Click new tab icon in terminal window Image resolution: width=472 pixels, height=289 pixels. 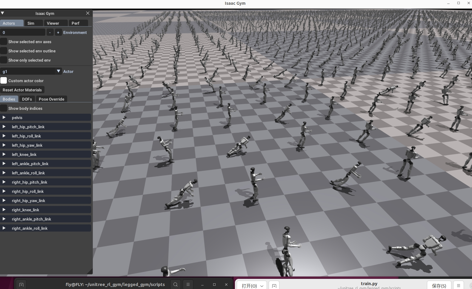point(21,285)
